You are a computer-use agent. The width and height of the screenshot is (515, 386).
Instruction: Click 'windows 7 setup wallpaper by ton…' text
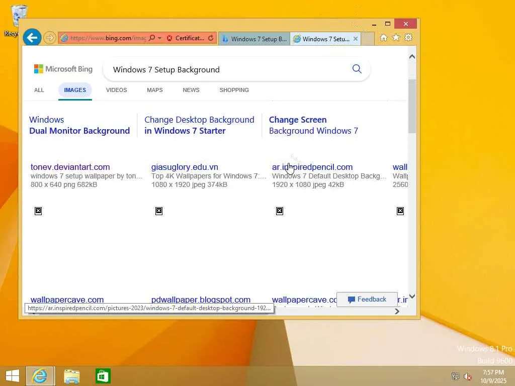coord(87,176)
